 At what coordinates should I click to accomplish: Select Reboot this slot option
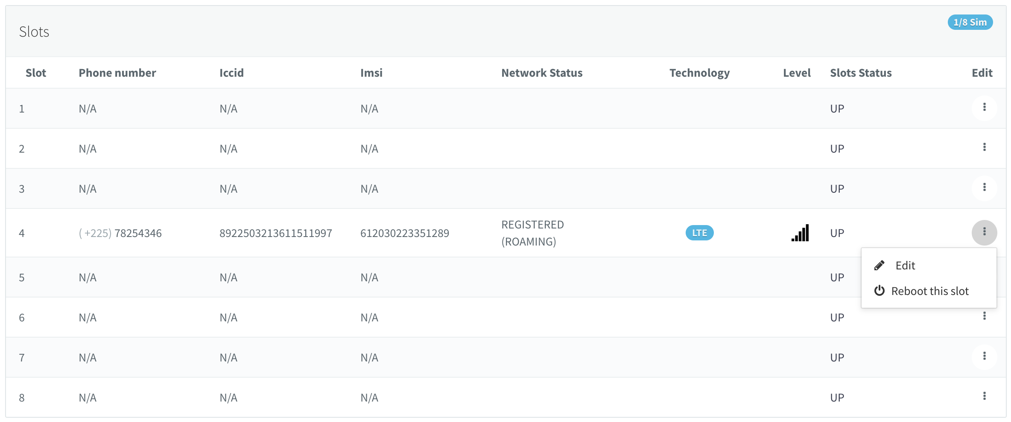pos(929,291)
